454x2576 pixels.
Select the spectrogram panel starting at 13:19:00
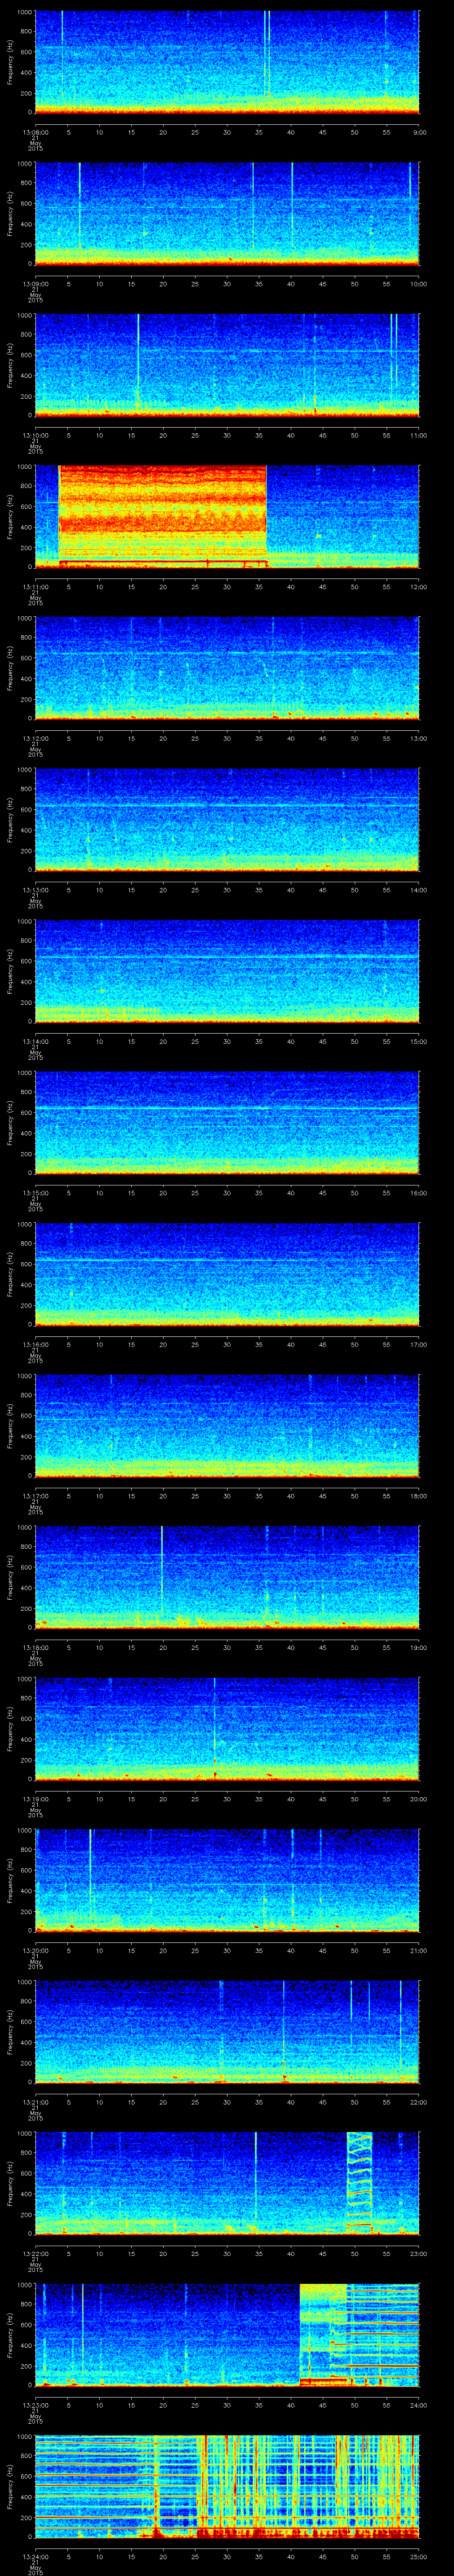[x=227, y=1728]
